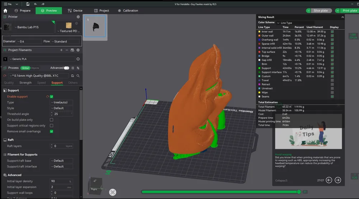Open Flow Standard dropdown
This screenshot has width=359, height=199.
[65, 41]
